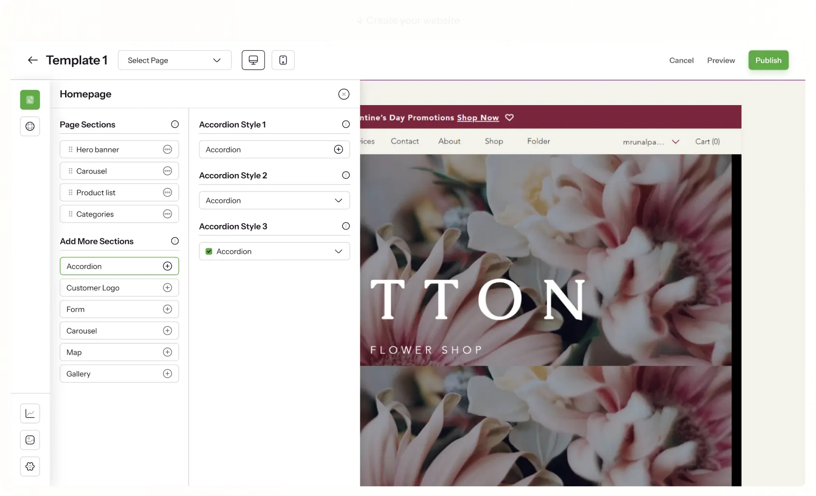Open the globe icon in sidebar
The image size is (816, 496).
[30, 126]
